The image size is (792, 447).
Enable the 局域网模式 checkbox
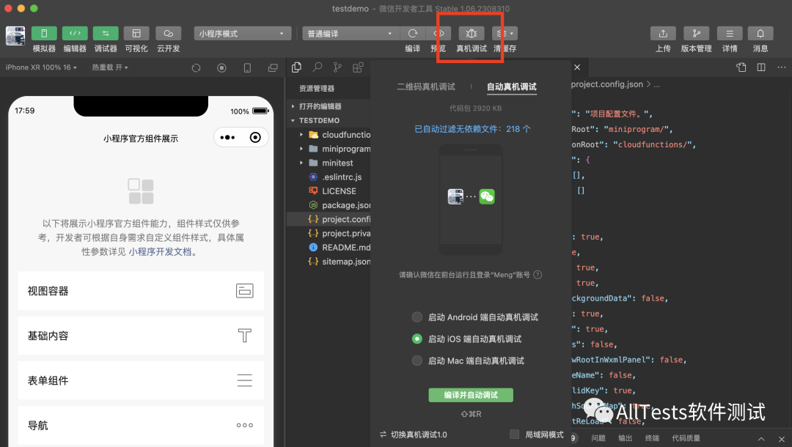(514, 435)
